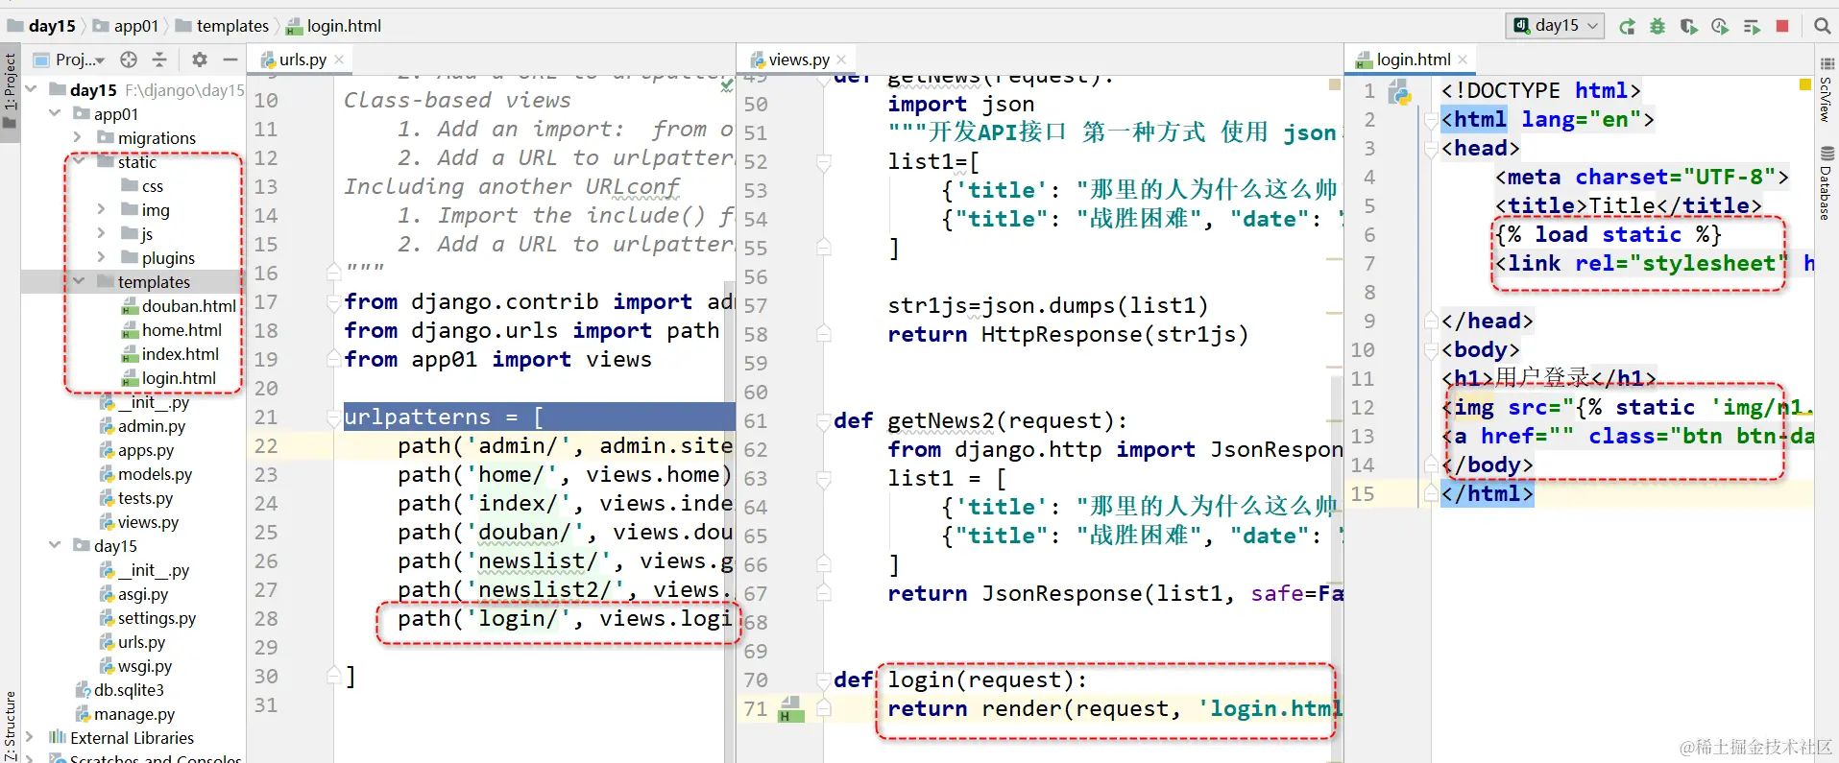The height and width of the screenshot is (763, 1839).
Task: Open Search Everywhere magnifier icon
Action: (1822, 26)
